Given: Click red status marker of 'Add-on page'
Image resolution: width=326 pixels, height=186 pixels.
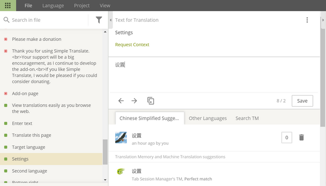Looking at the screenshot, I should (6, 94).
